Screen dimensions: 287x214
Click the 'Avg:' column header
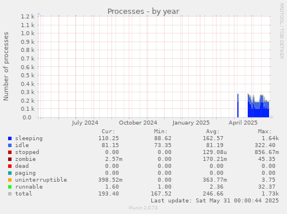(x=213, y=132)
